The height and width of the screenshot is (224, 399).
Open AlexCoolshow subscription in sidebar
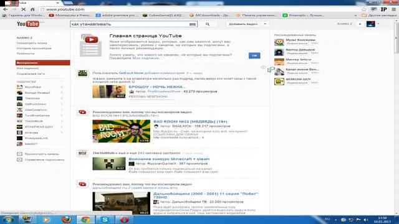click(x=36, y=110)
